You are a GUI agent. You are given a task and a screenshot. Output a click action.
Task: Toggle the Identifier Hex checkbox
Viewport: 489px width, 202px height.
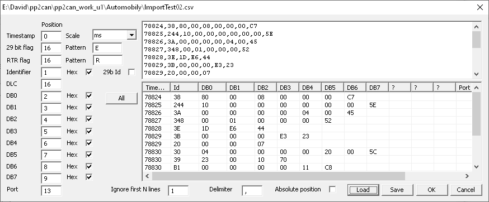89,72
